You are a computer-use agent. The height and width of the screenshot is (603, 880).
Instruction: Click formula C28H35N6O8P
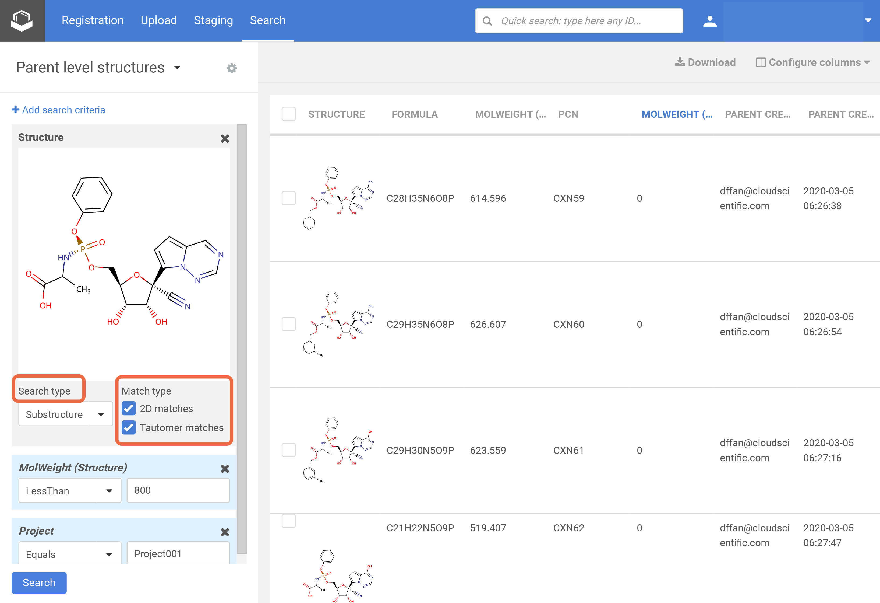[x=420, y=198]
